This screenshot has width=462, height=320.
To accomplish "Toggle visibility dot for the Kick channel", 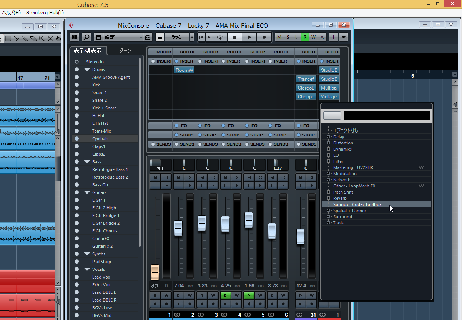I will 77,85.
